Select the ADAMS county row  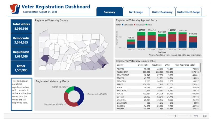point(158,69)
